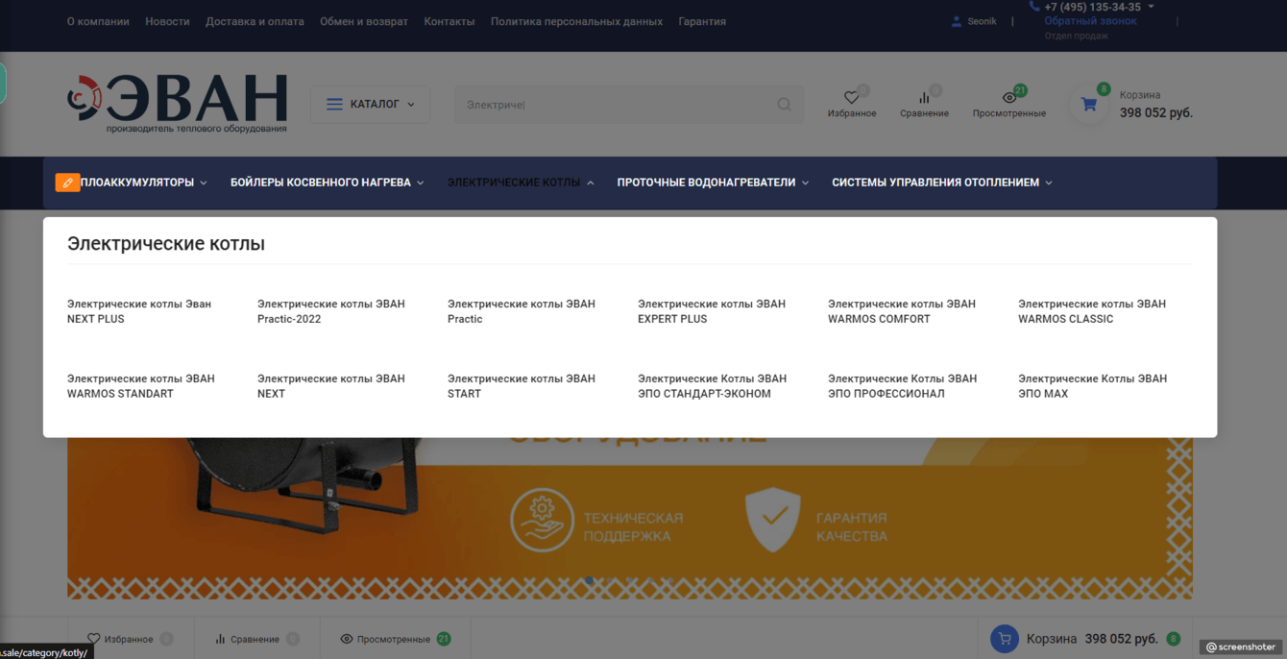Expand Теплоаккумуляторы menu chevron
Screen dimensions: 1287x659
coord(204,183)
